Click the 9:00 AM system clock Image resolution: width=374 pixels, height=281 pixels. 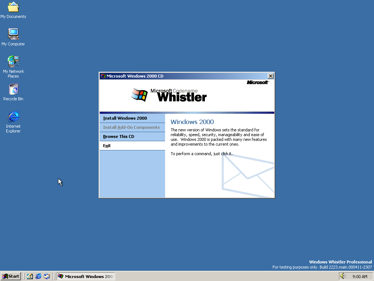(360, 277)
